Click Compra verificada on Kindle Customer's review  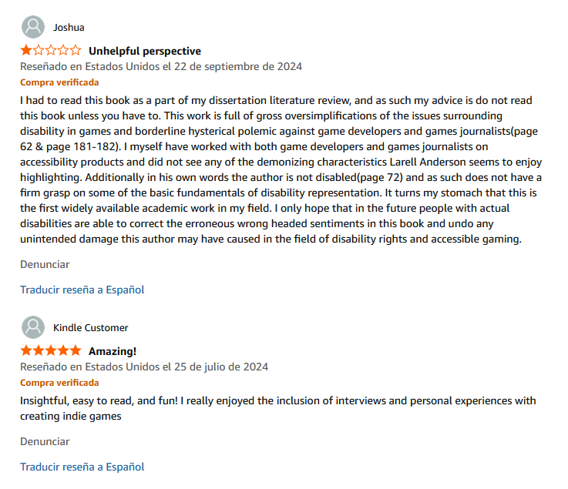[x=59, y=383]
